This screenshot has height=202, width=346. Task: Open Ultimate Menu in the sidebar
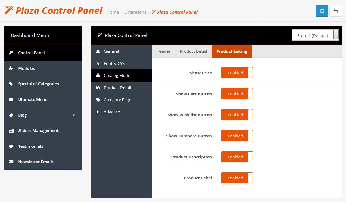click(43, 99)
